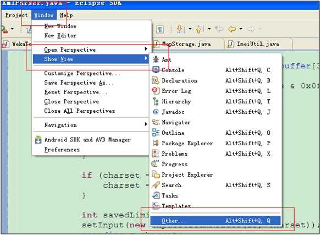Click the Console monitor icon
This screenshot has width=321, height=235.
coord(156,70)
